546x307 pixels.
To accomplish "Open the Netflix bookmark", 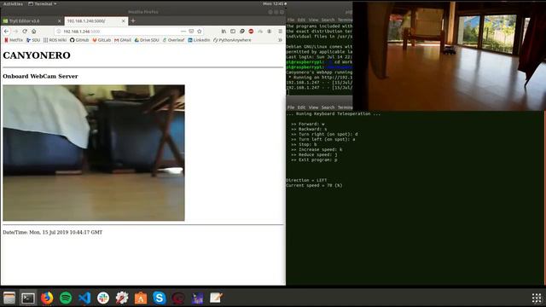I will point(14,40).
